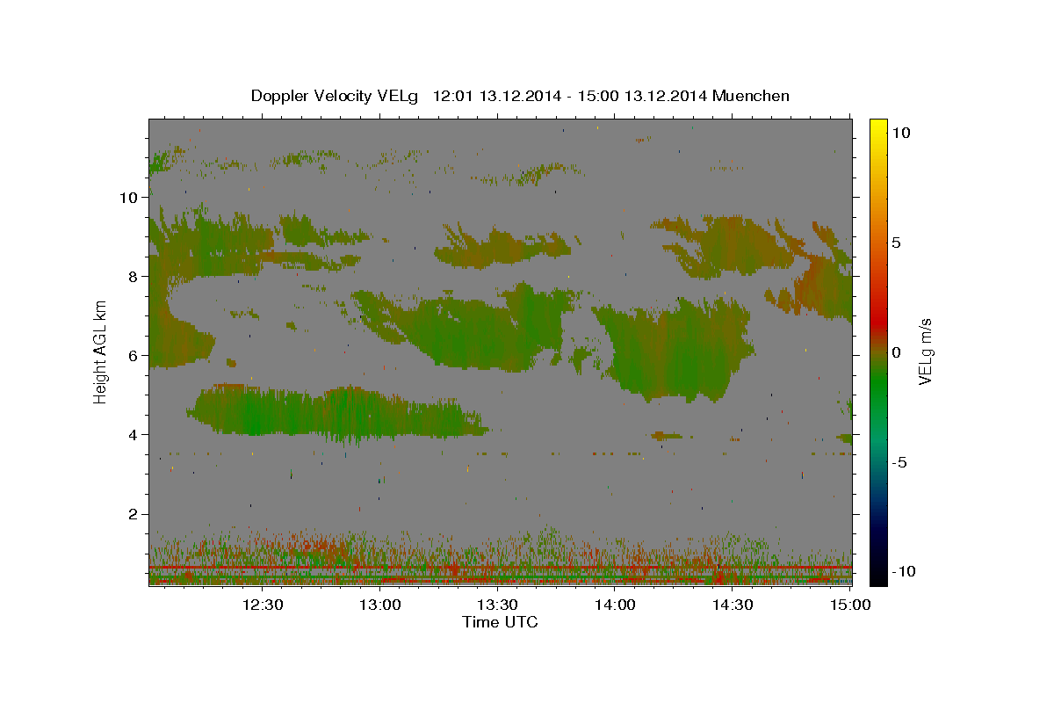The width and height of the screenshot is (1054, 703).
Task: Select the 'Muenchen' station name in the title
Action: click(x=752, y=96)
